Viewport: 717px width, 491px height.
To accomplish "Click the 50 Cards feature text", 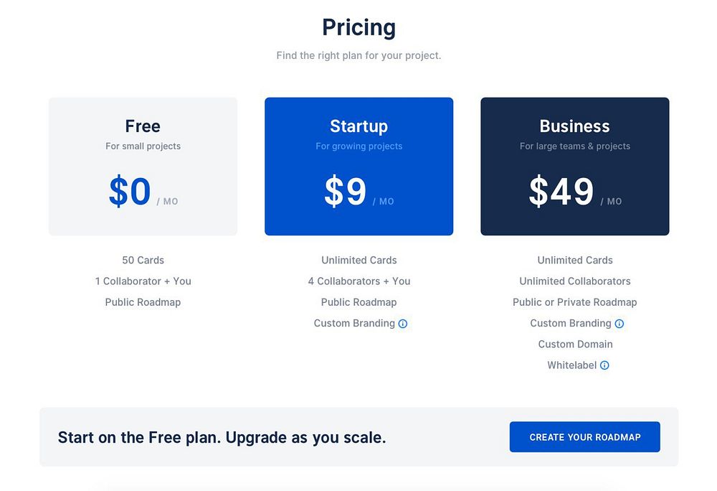I will click(x=143, y=260).
